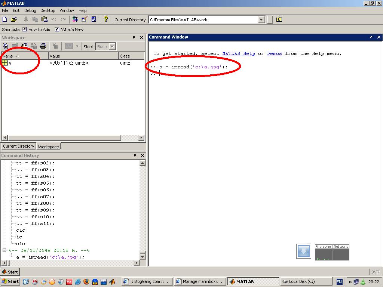The height and width of the screenshot is (287, 383).
Task: Select history entry ic
Action: pyautogui.click(x=19, y=237)
